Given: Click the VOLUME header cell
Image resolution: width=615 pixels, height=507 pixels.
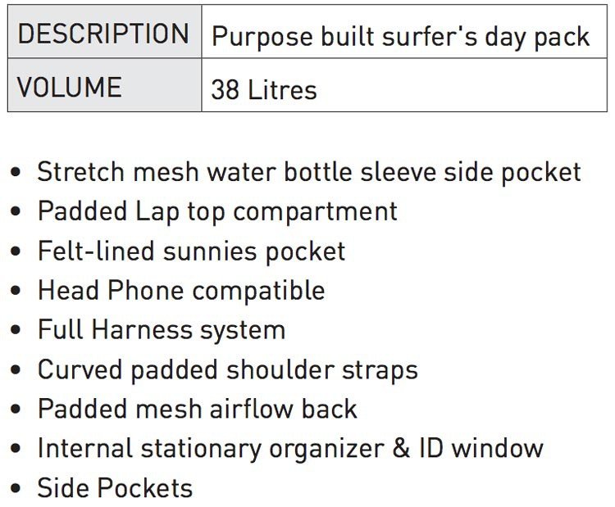Looking at the screenshot, I should click(104, 85).
